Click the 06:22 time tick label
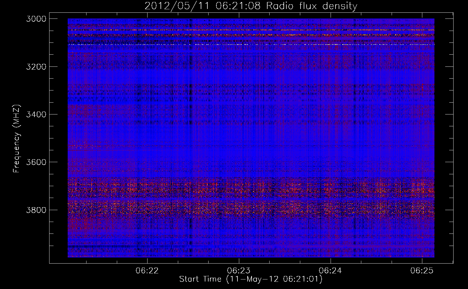The width and height of the screenshot is (468, 289). click(147, 271)
